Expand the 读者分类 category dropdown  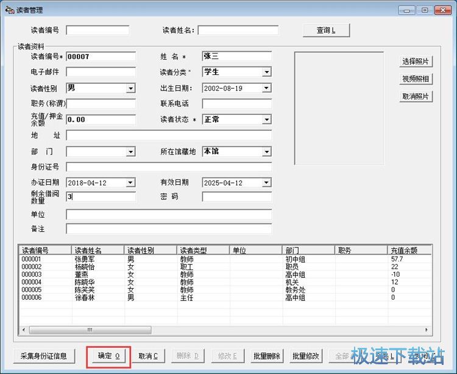point(267,72)
